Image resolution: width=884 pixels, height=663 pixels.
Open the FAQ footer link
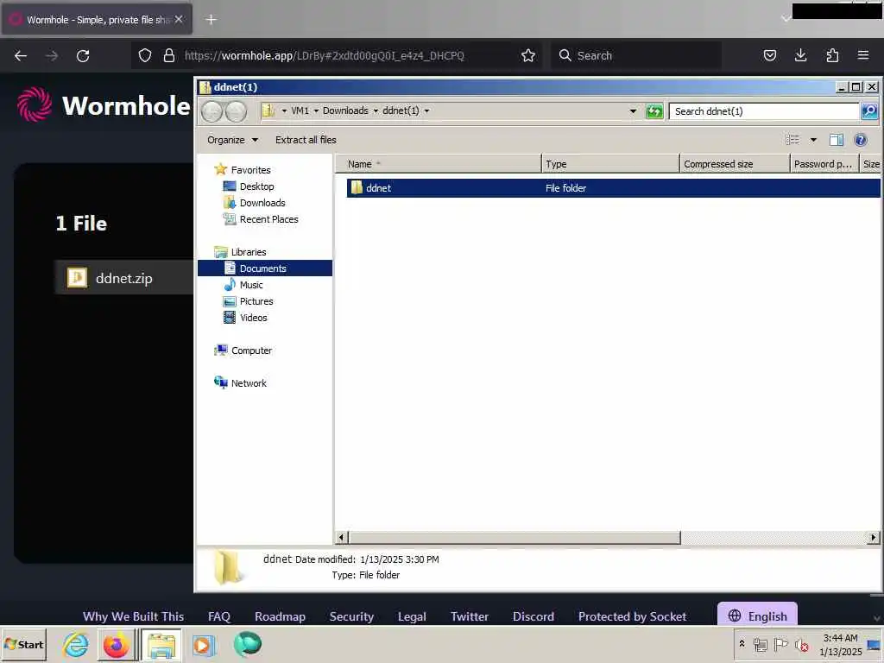click(x=218, y=616)
